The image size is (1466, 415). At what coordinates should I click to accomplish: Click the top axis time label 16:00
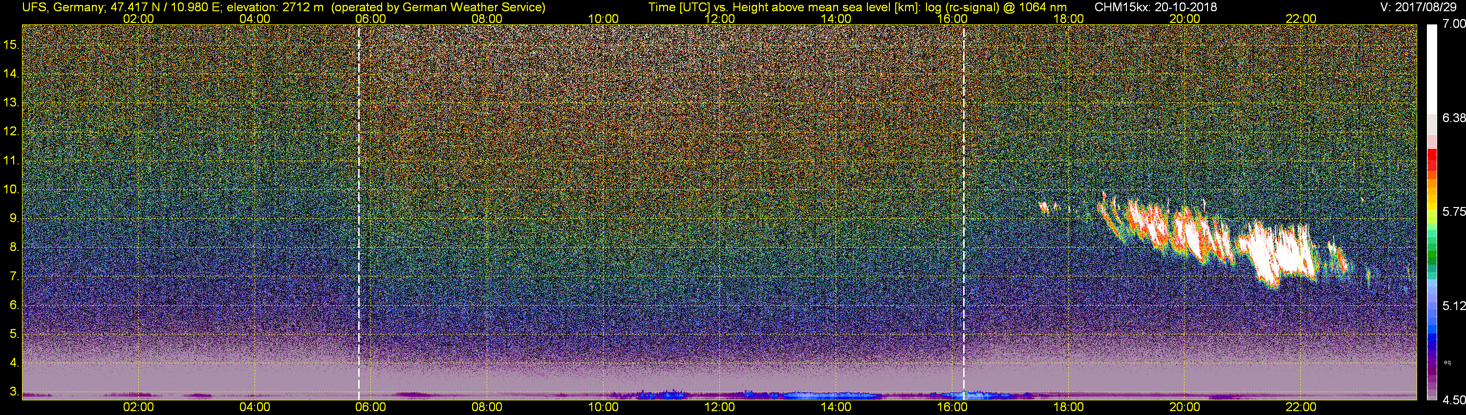[952, 19]
